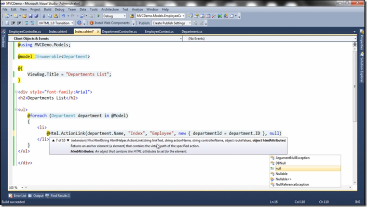Image resolution: width=367 pixels, height=207 pixels.
Task: Start debugging with the green play icon
Action: point(98,16)
